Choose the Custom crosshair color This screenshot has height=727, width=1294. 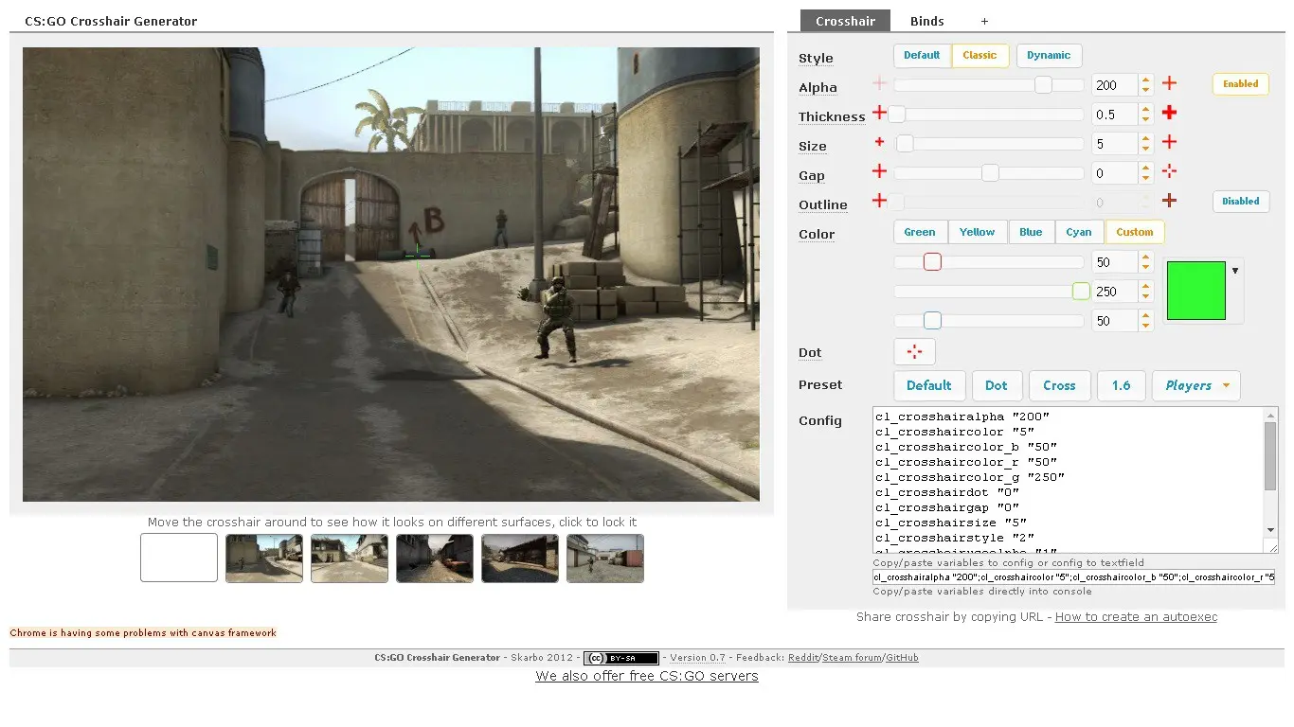(1135, 232)
